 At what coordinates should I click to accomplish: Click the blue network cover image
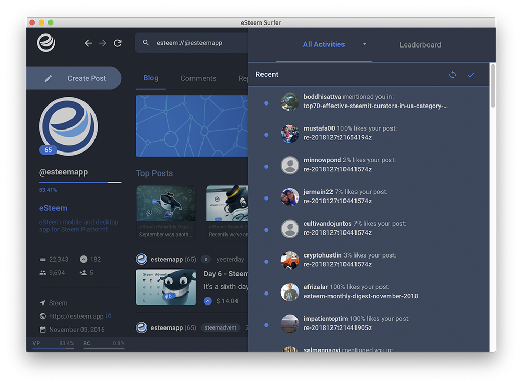click(192, 126)
